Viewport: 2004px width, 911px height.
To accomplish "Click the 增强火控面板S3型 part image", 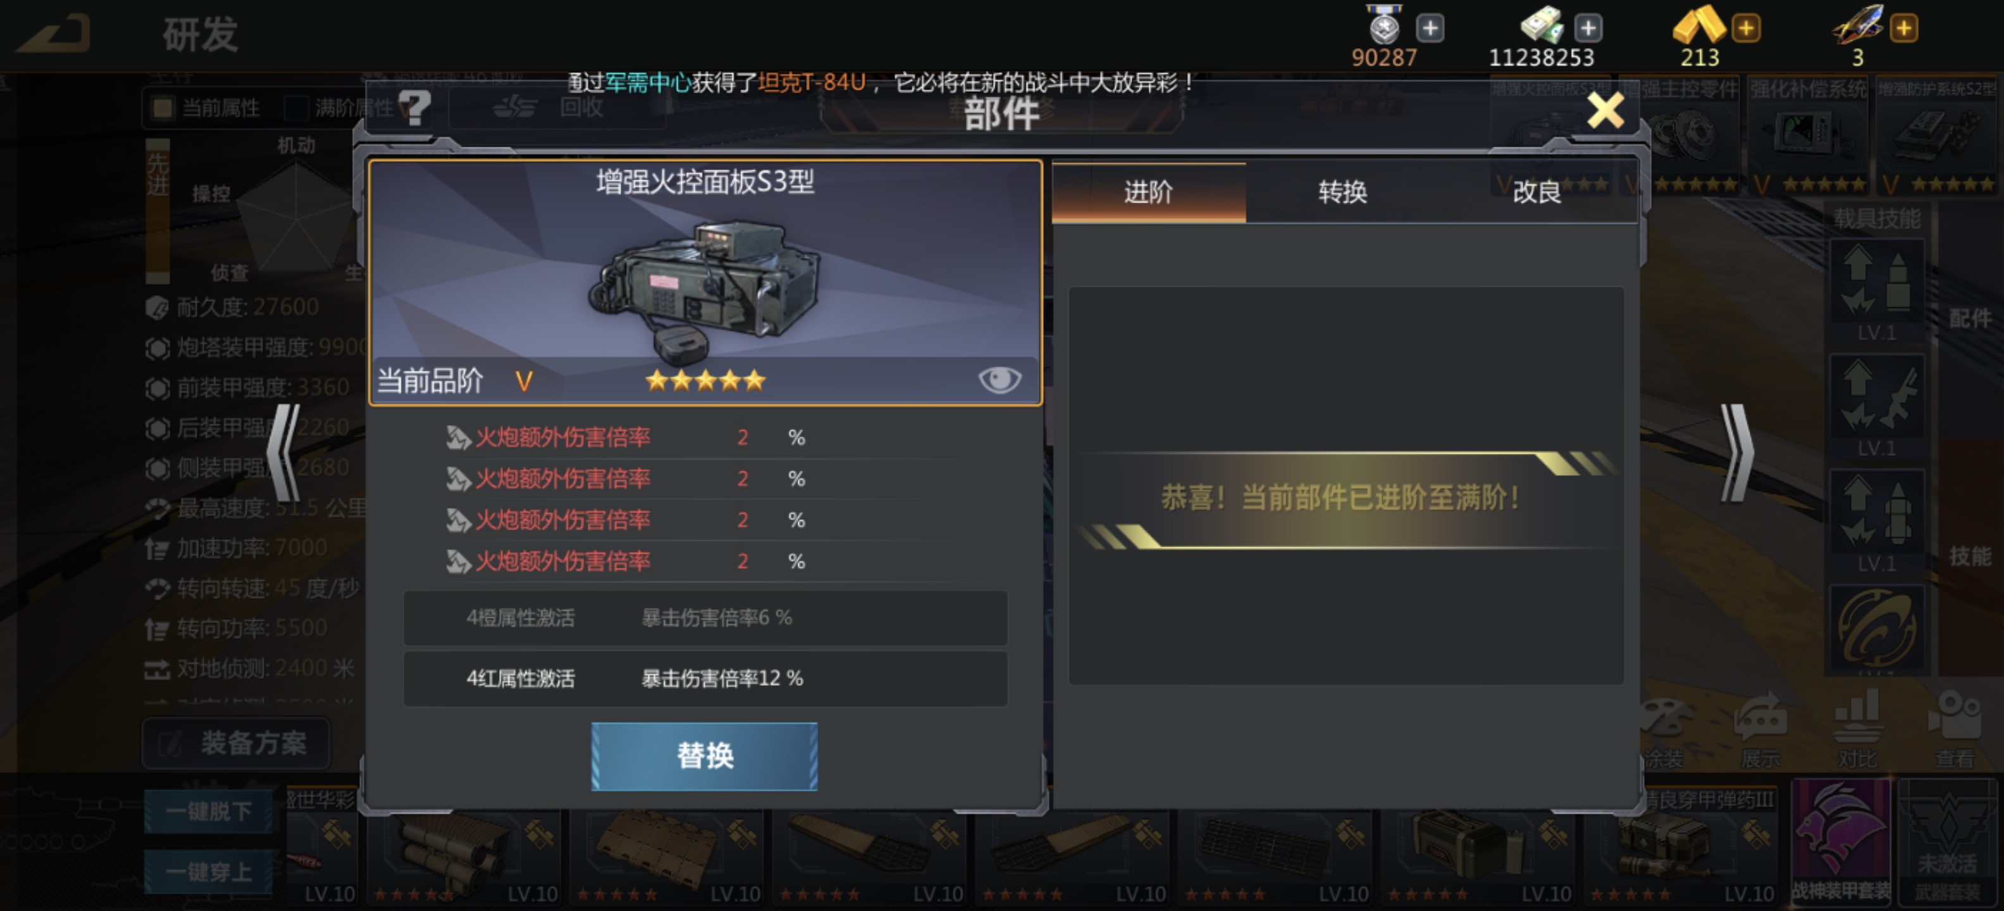I will coord(705,288).
